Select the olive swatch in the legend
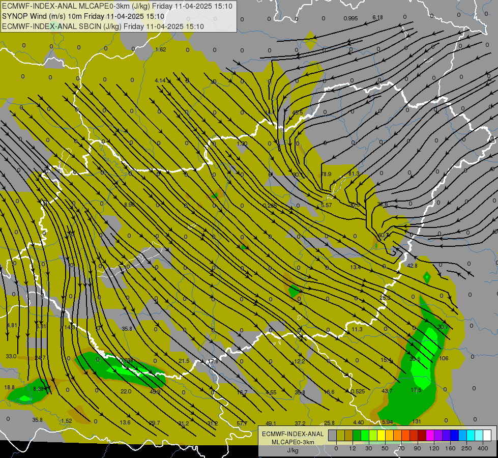The height and width of the screenshot is (458, 498). pos(340,436)
